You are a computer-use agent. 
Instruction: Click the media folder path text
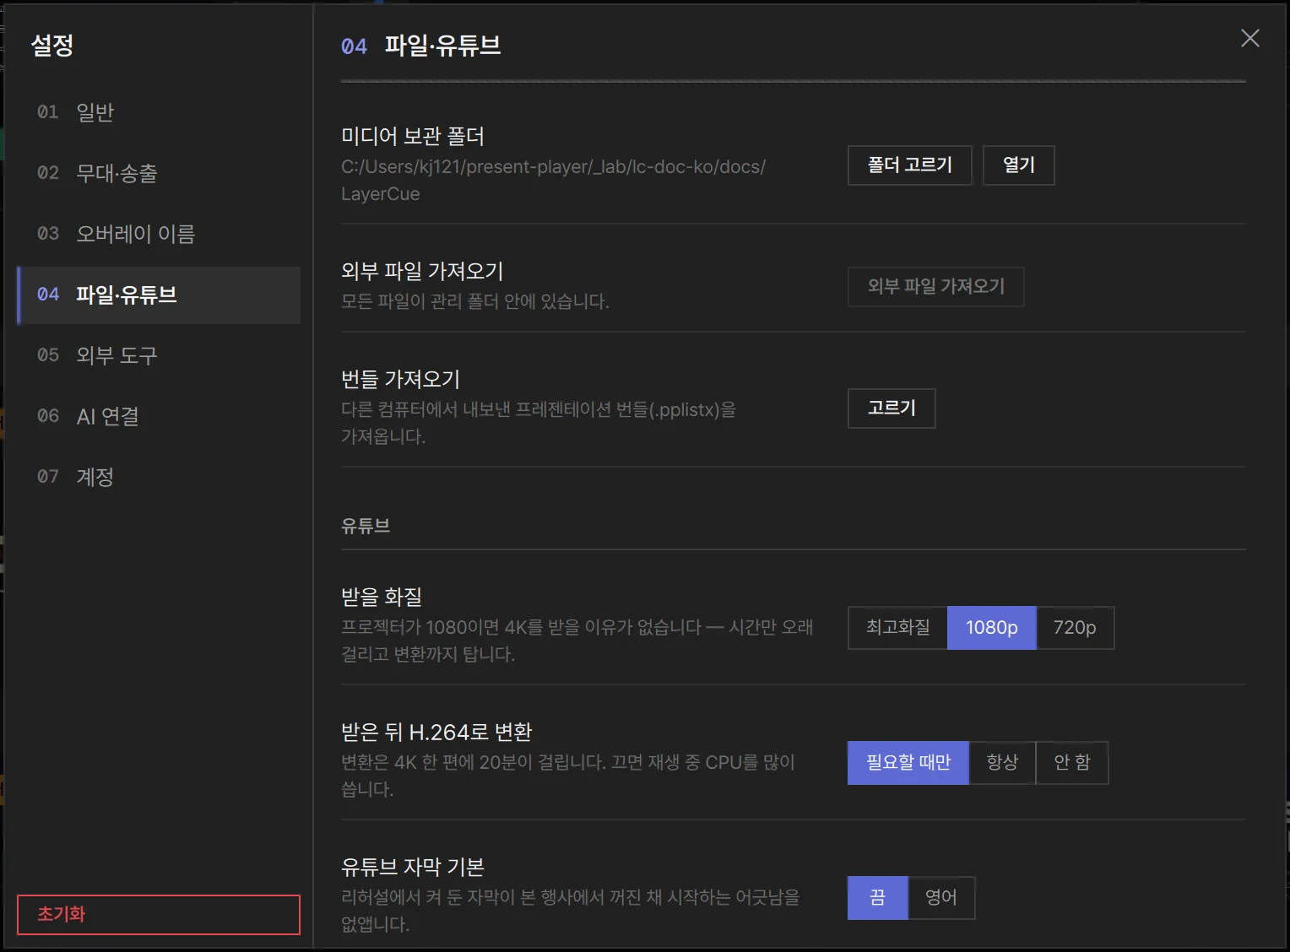click(x=553, y=180)
